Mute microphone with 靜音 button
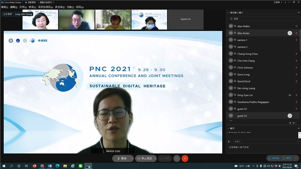This screenshot has height=169, width=301. (x=122, y=158)
